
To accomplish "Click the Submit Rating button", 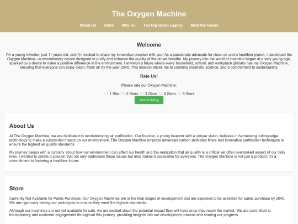I will [149, 100].
